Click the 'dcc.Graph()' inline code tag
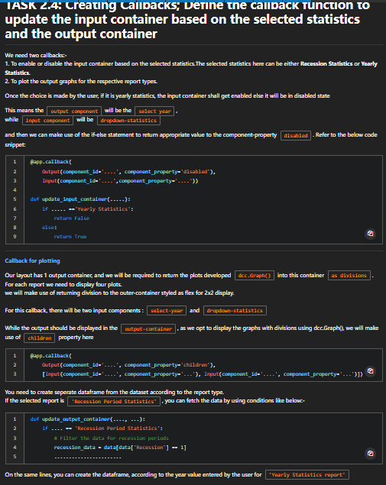 coord(255,275)
